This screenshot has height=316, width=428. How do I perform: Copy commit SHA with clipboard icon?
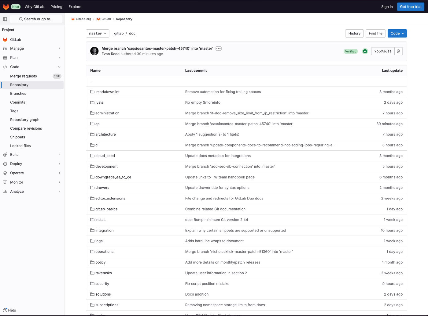[399, 51]
